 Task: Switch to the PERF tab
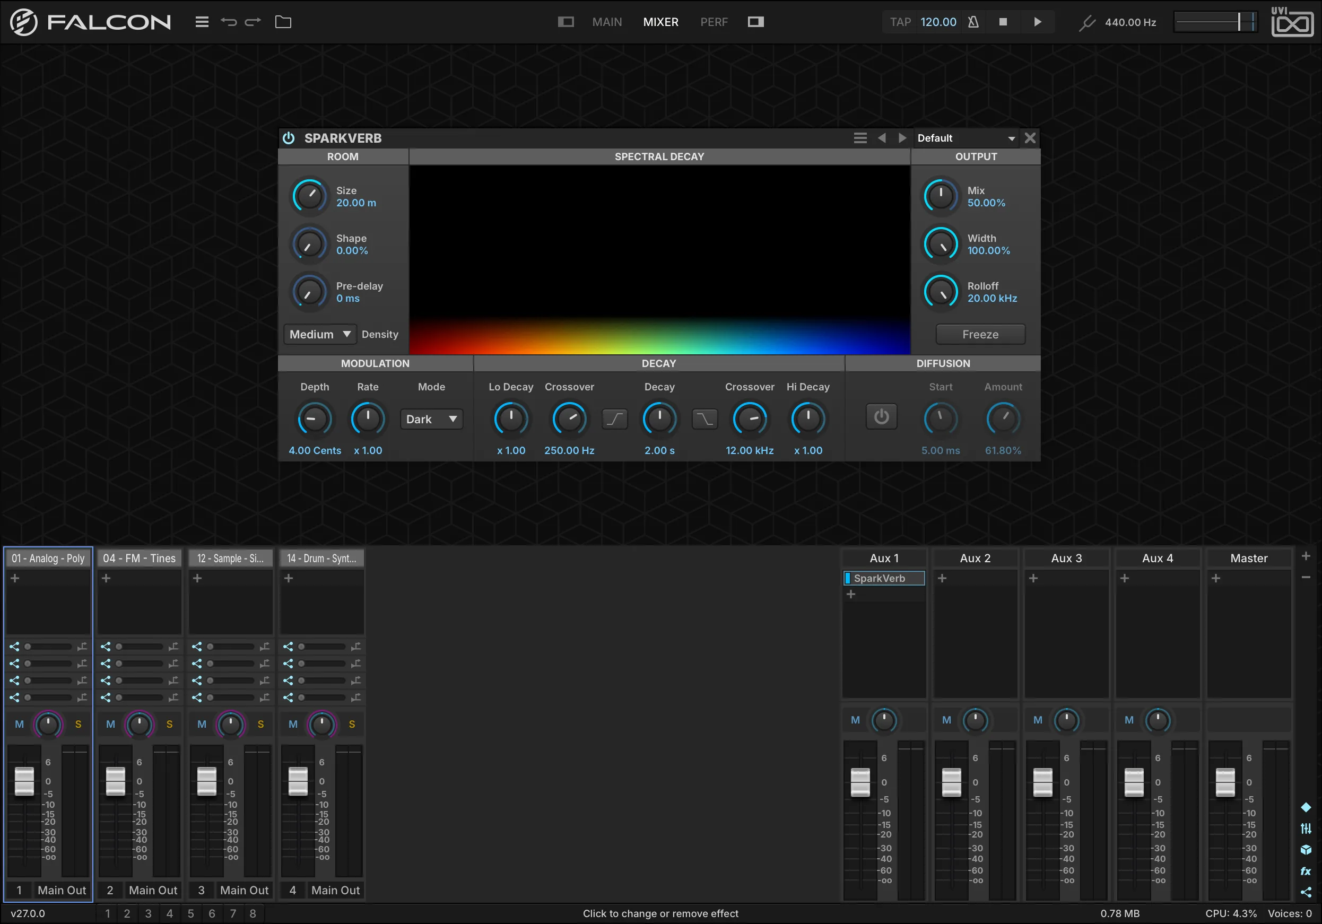tap(714, 22)
